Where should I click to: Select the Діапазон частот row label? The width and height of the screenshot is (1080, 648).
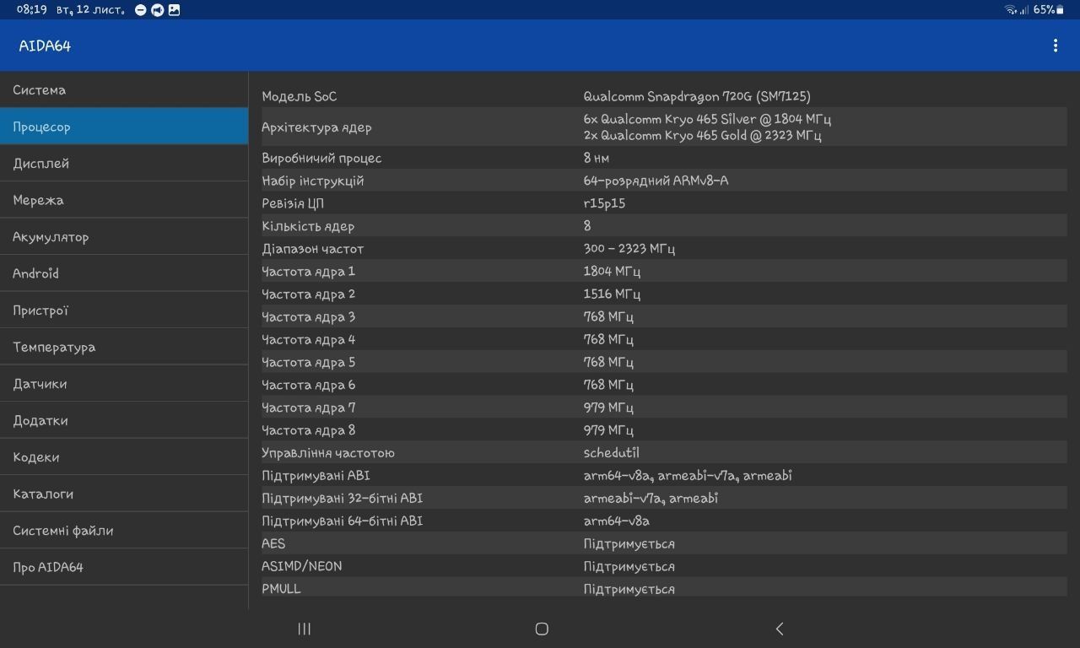tap(312, 249)
